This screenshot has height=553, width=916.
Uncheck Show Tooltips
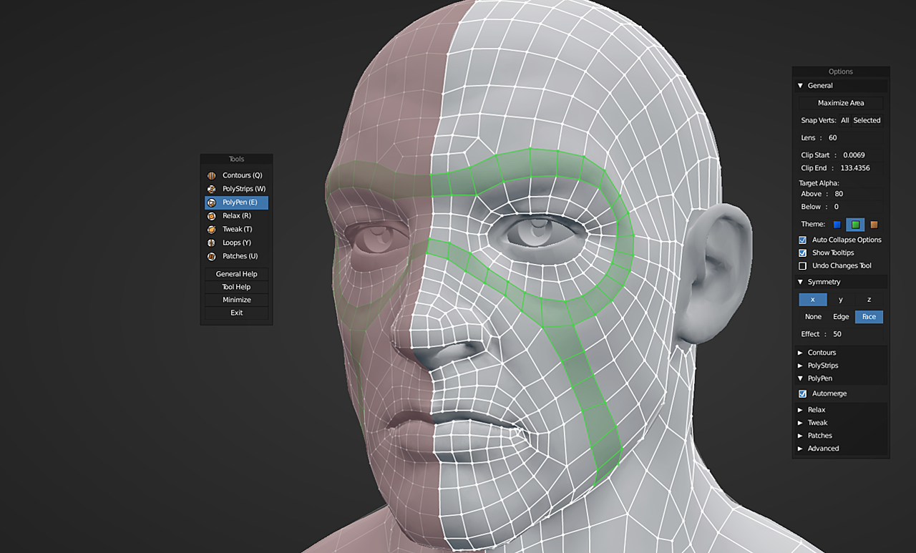click(x=802, y=253)
